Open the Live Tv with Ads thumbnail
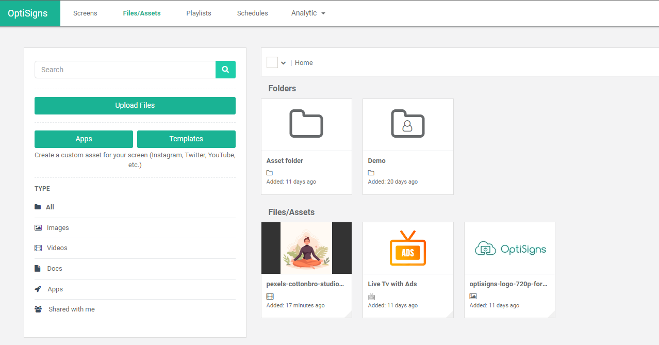Viewport: 659px width, 345px height. [x=407, y=248]
